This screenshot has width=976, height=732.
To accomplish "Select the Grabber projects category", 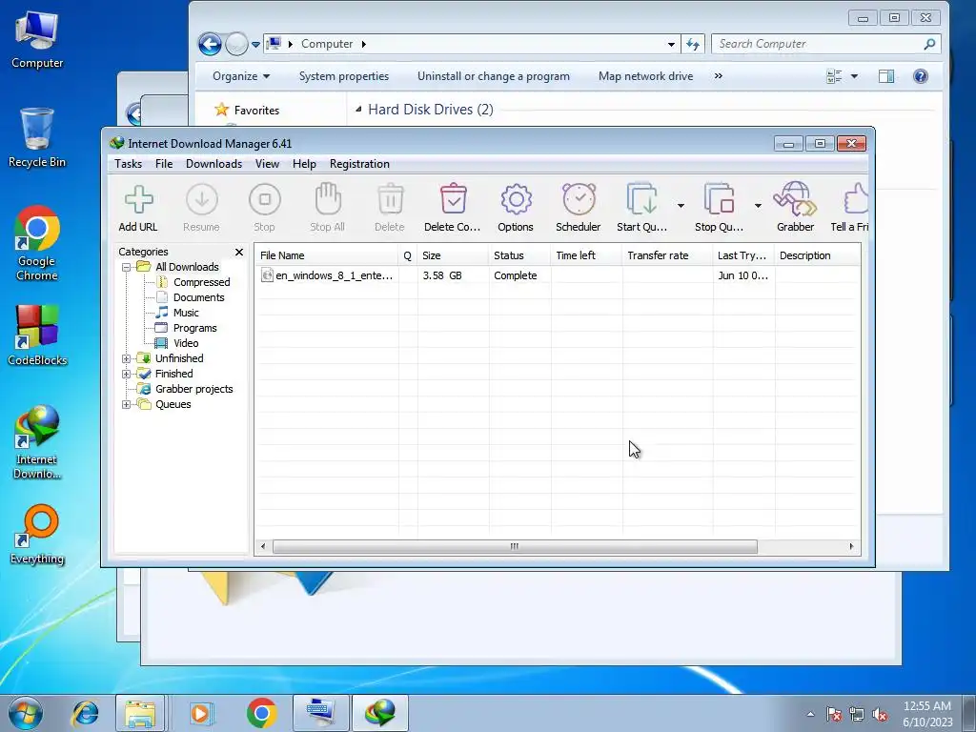I will tap(194, 389).
